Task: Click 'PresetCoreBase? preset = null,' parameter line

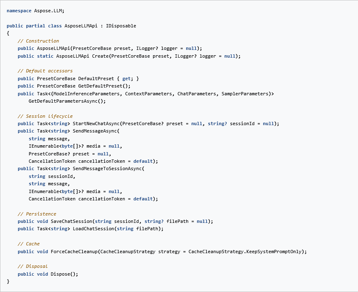Action: click(x=70, y=154)
